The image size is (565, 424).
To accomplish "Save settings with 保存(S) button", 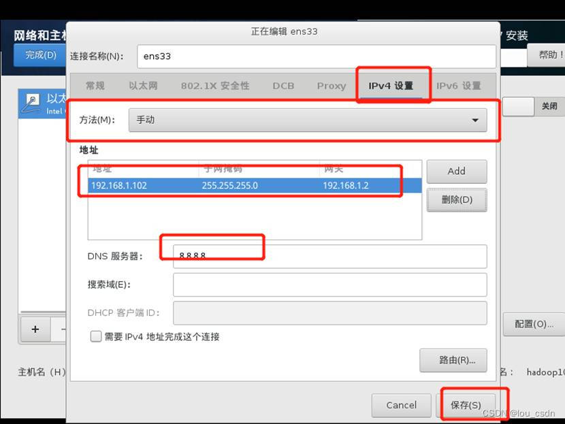I will pos(466,405).
